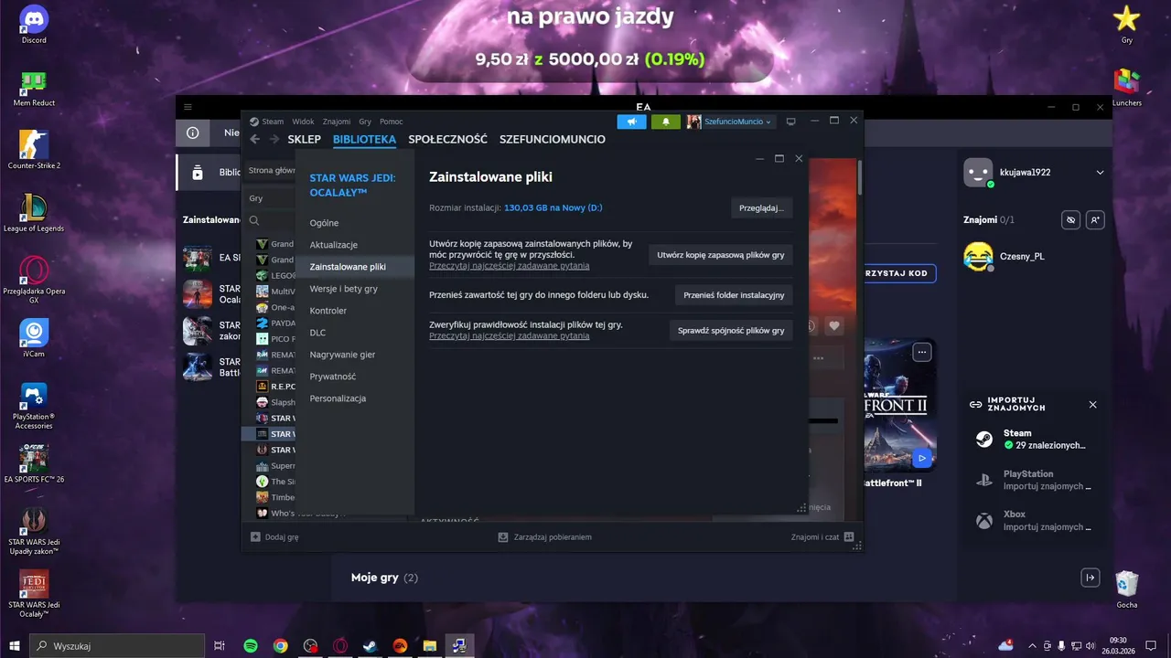The height and width of the screenshot is (658, 1171).
Task: Select Personalizacja in properties sidebar
Action: pos(355,398)
